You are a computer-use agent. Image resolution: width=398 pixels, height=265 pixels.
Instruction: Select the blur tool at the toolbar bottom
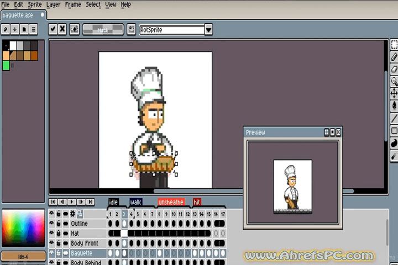(394, 155)
